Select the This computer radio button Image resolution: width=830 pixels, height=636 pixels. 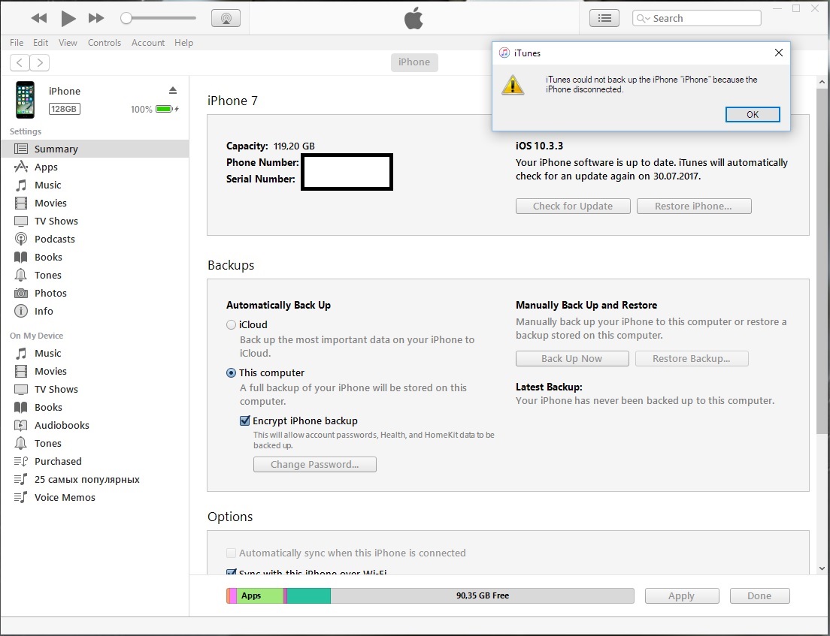[232, 372]
